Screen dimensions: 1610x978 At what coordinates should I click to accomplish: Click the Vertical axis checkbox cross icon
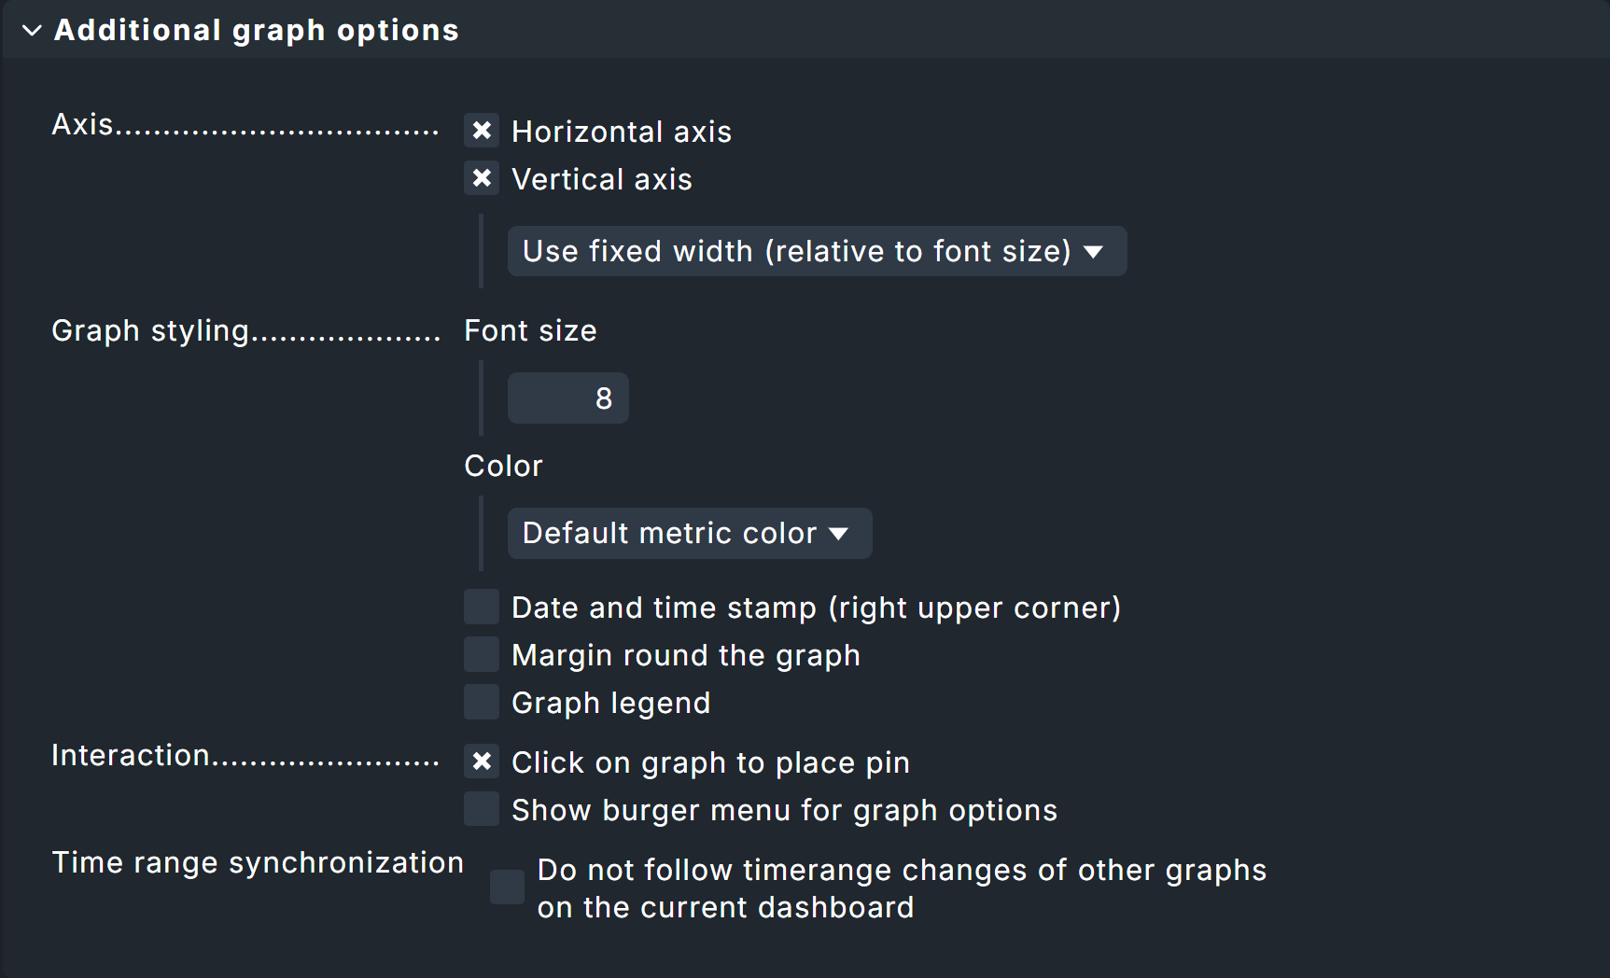(482, 178)
